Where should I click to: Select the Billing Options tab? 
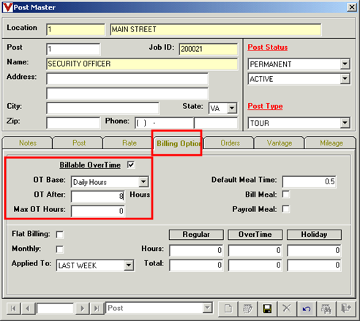click(x=179, y=143)
